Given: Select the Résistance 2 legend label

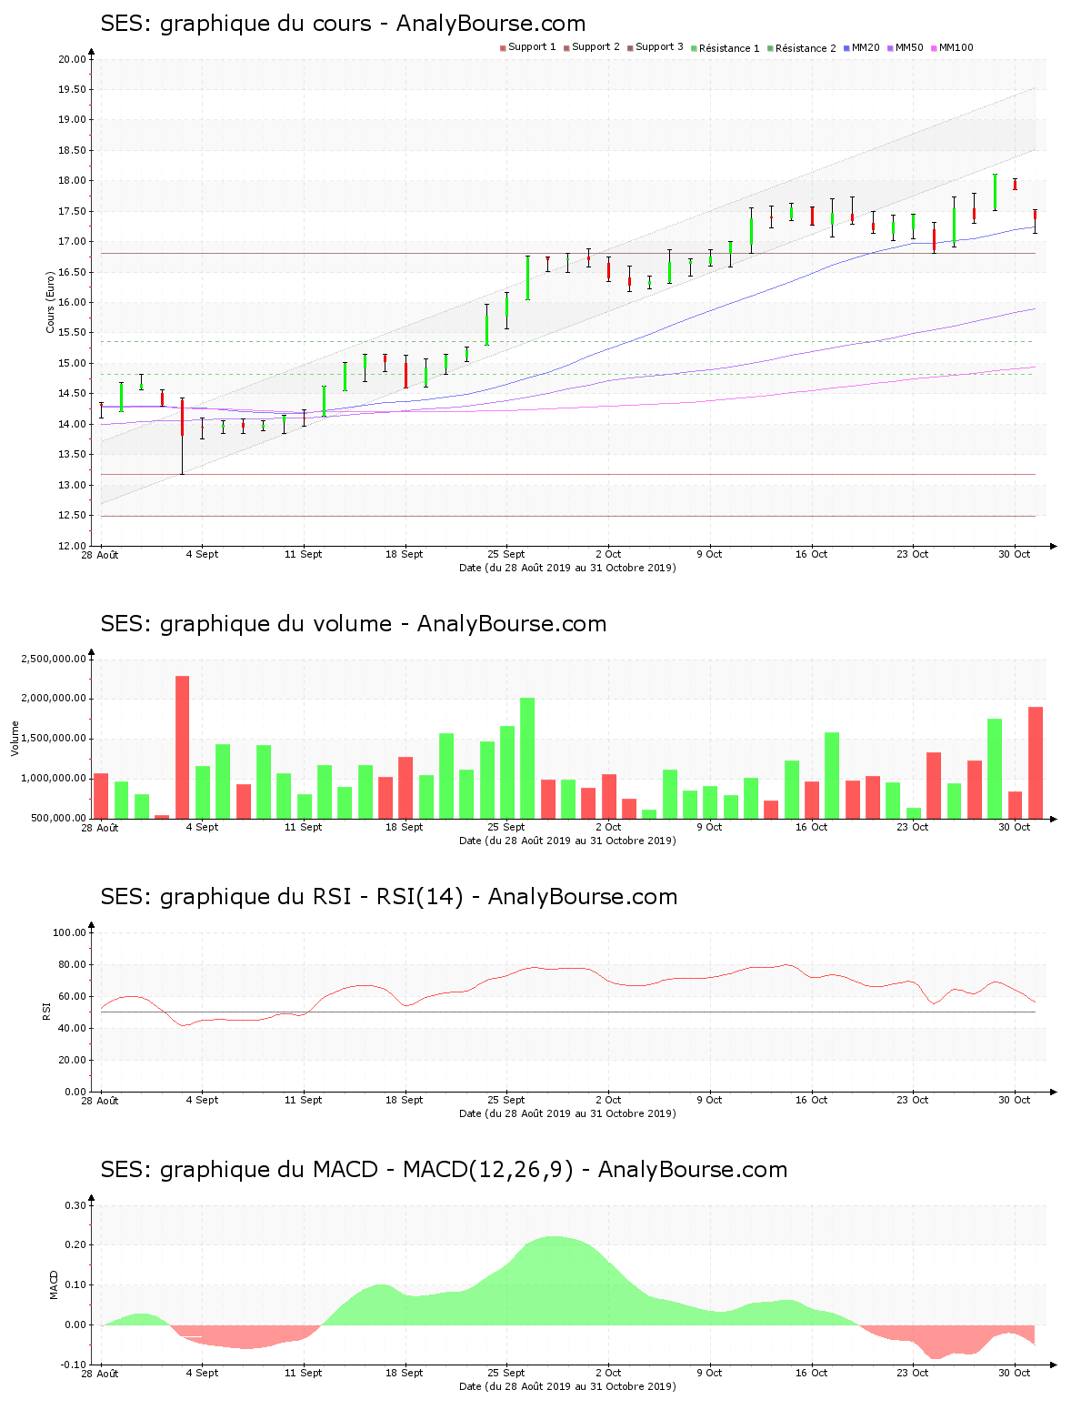Looking at the screenshot, I should (x=806, y=48).
